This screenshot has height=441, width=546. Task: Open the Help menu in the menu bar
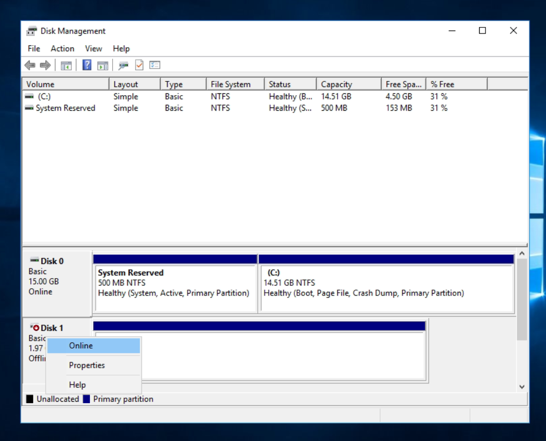pos(121,49)
